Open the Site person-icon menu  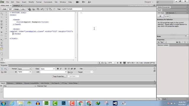[x=89, y=2]
